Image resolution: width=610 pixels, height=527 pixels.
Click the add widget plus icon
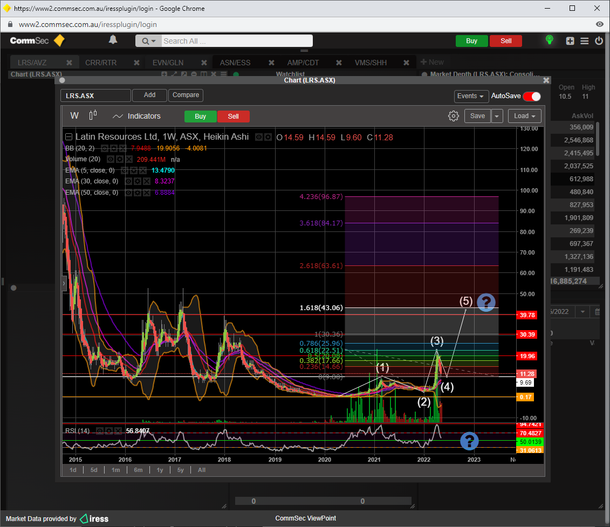[570, 41]
